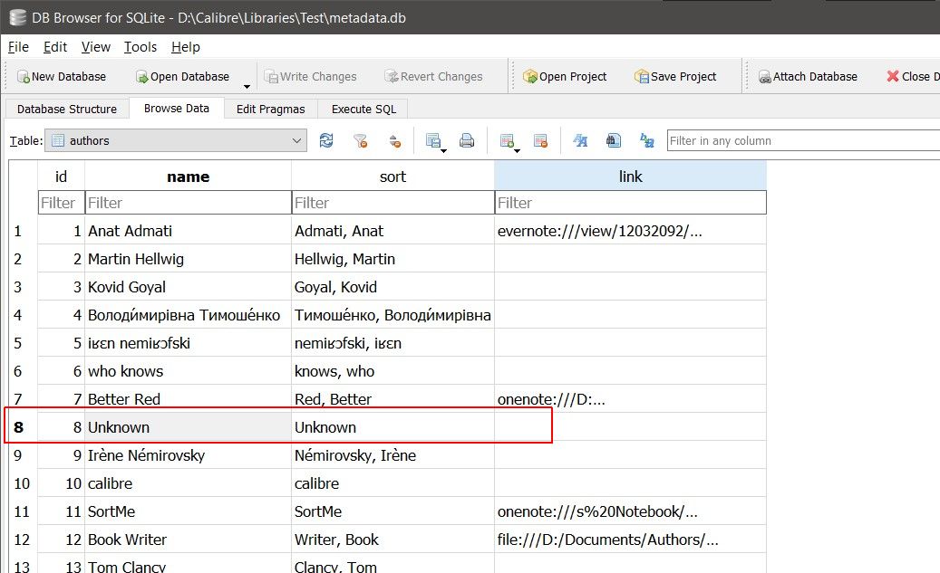The height and width of the screenshot is (573, 940).
Task: Select the name cell 'calibre'
Action: [189, 483]
